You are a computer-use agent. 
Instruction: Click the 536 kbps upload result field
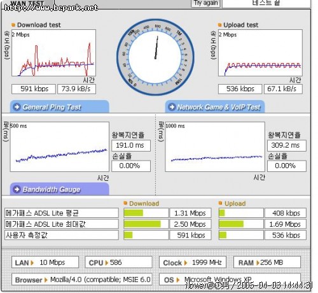[240, 89]
